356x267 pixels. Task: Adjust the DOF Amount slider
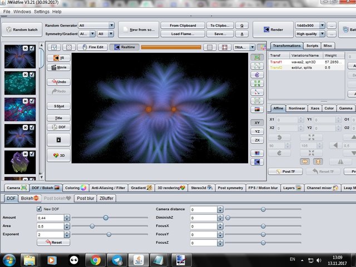tap(106, 217)
